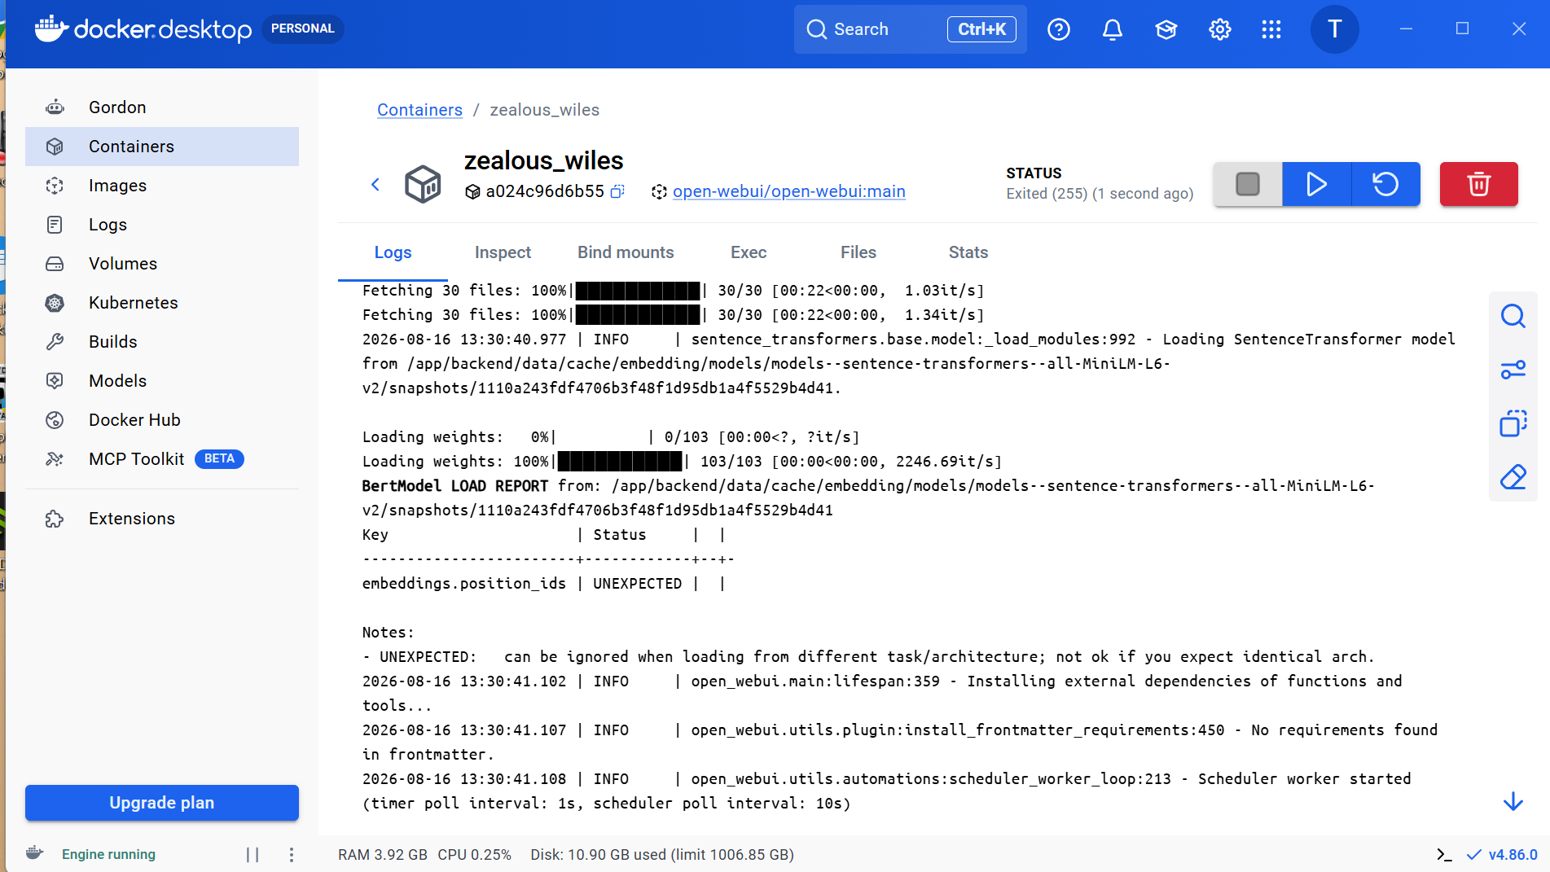Image resolution: width=1550 pixels, height=872 pixels.
Task: Open notifications bell icon
Action: point(1113,29)
